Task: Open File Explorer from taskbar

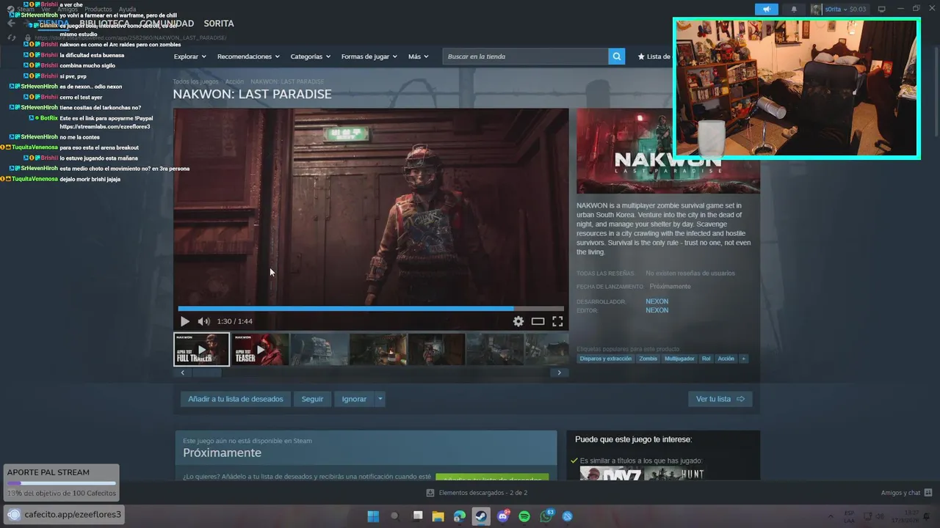Action: tap(438, 516)
